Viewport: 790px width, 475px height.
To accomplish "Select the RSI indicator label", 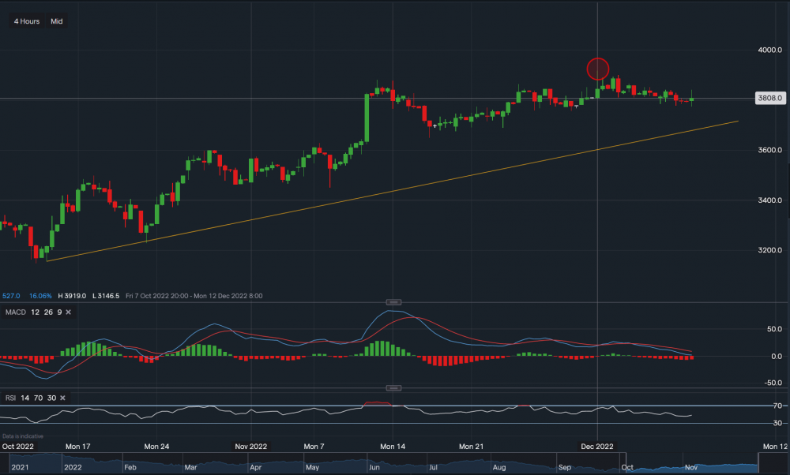I will pos(11,398).
